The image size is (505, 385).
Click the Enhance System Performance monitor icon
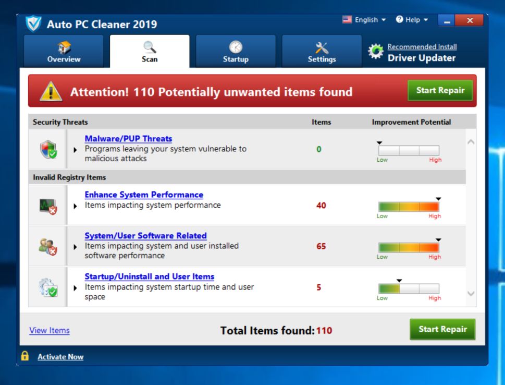click(x=48, y=207)
